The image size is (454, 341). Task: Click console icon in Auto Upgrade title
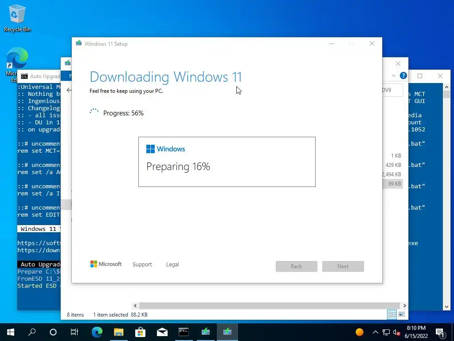pos(24,76)
